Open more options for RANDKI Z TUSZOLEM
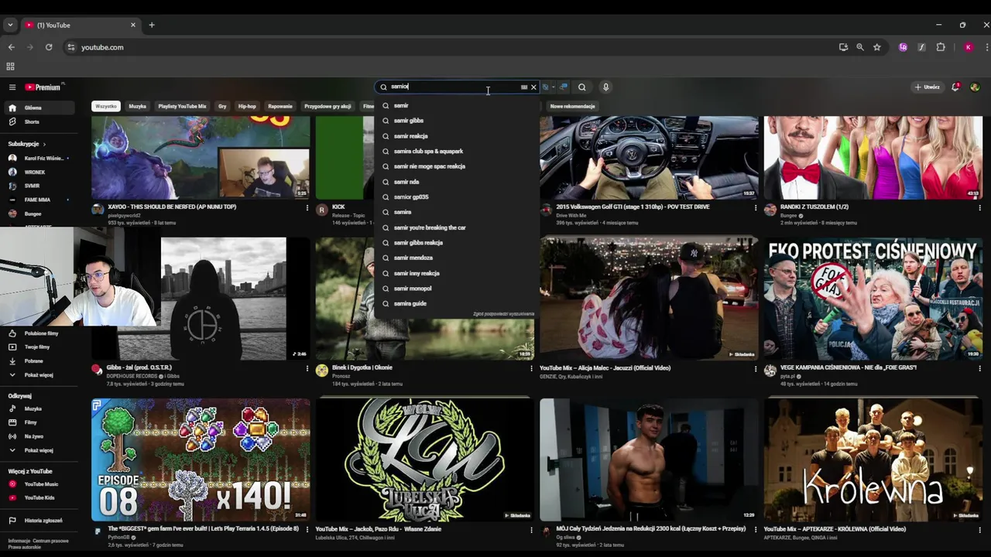Image resolution: width=991 pixels, height=557 pixels. point(979,207)
